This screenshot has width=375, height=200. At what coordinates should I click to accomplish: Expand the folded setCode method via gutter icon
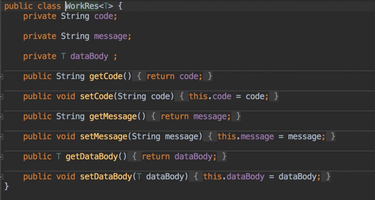1,97
